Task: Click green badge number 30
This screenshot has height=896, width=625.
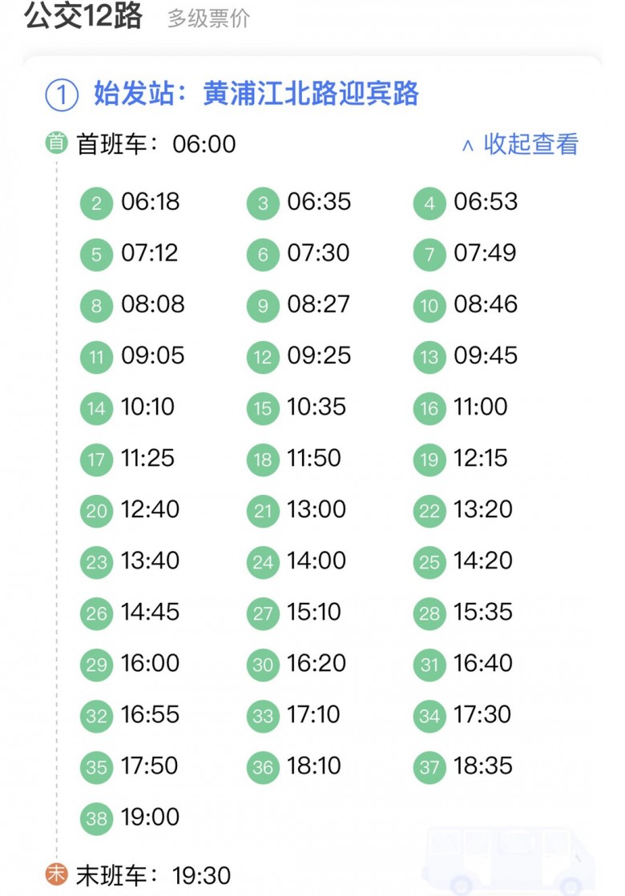Action: point(264,665)
